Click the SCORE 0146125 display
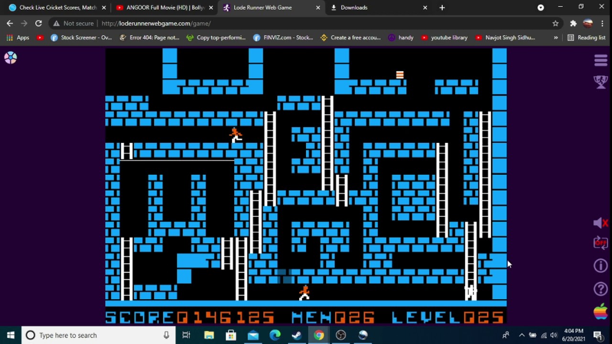The image size is (612, 344). (190, 317)
